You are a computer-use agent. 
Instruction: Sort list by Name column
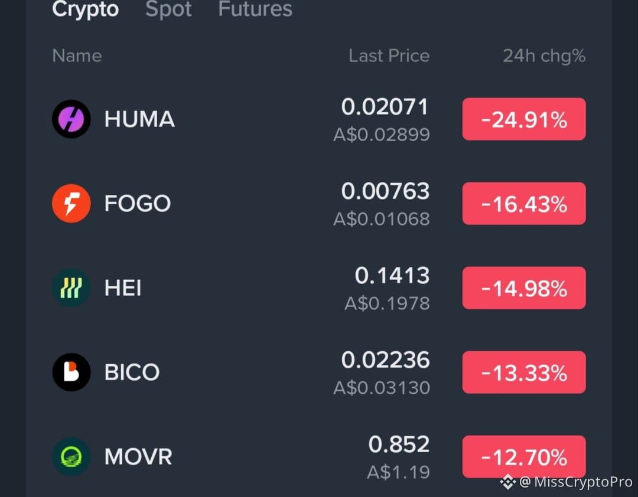pos(77,55)
